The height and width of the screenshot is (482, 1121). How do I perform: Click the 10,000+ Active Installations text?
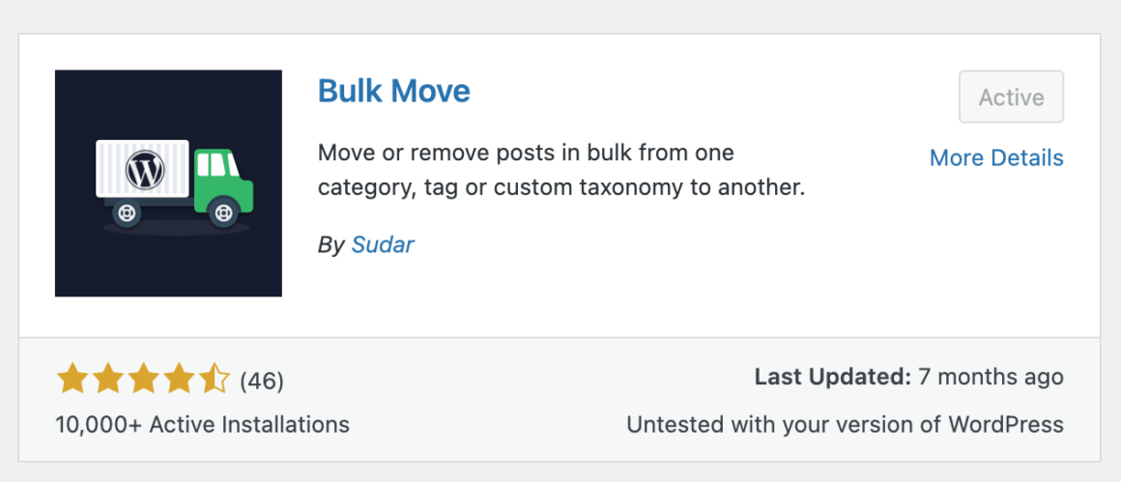point(202,424)
